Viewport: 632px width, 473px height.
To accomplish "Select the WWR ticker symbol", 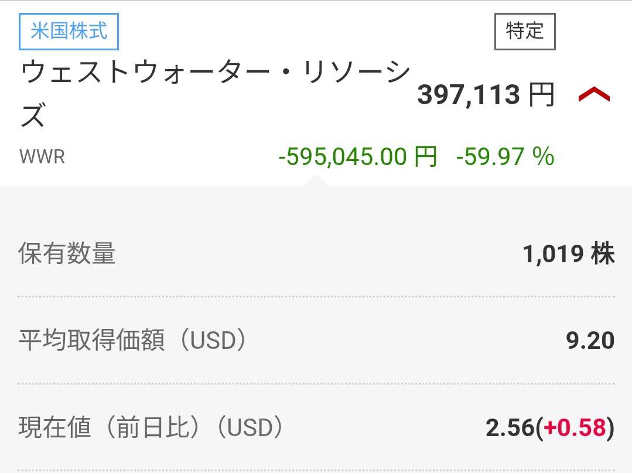I will [42, 157].
